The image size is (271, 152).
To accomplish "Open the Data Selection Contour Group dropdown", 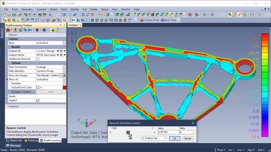I will pyautogui.click(x=64, y=71).
